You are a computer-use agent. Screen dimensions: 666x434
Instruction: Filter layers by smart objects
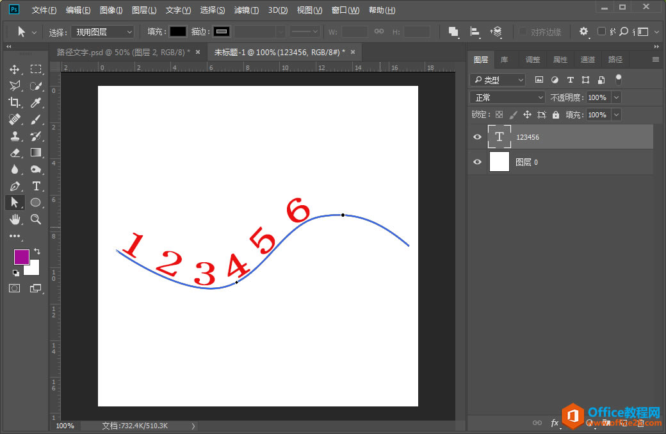tap(601, 79)
